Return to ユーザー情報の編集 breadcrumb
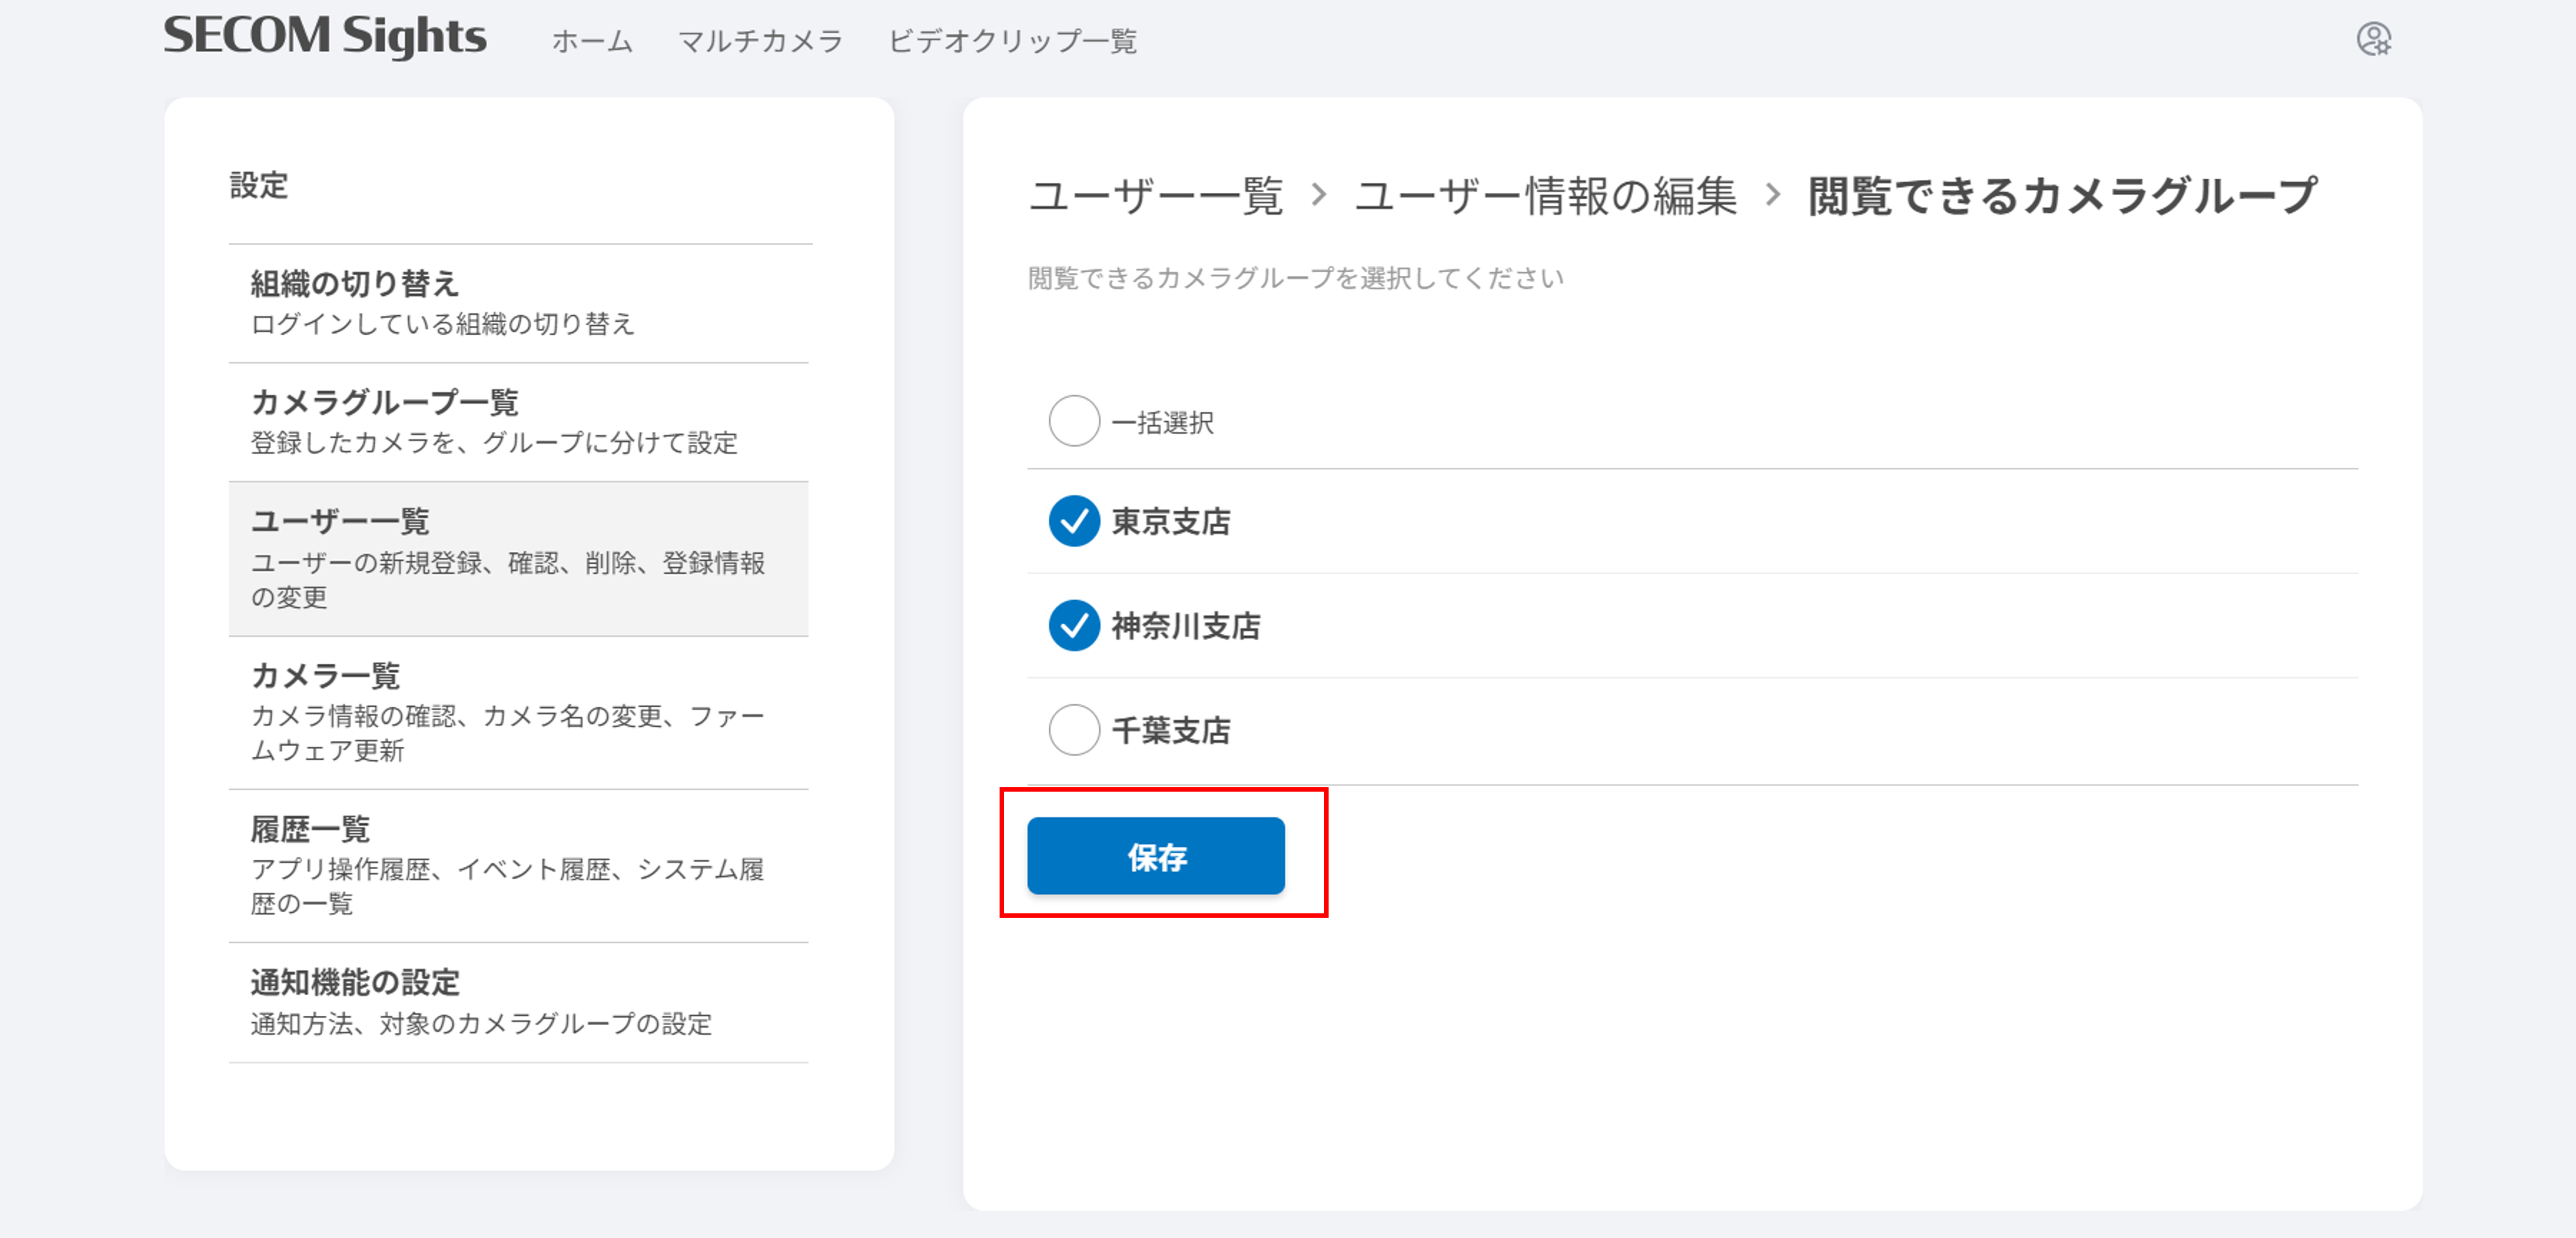The height and width of the screenshot is (1238, 2576). tap(1546, 195)
